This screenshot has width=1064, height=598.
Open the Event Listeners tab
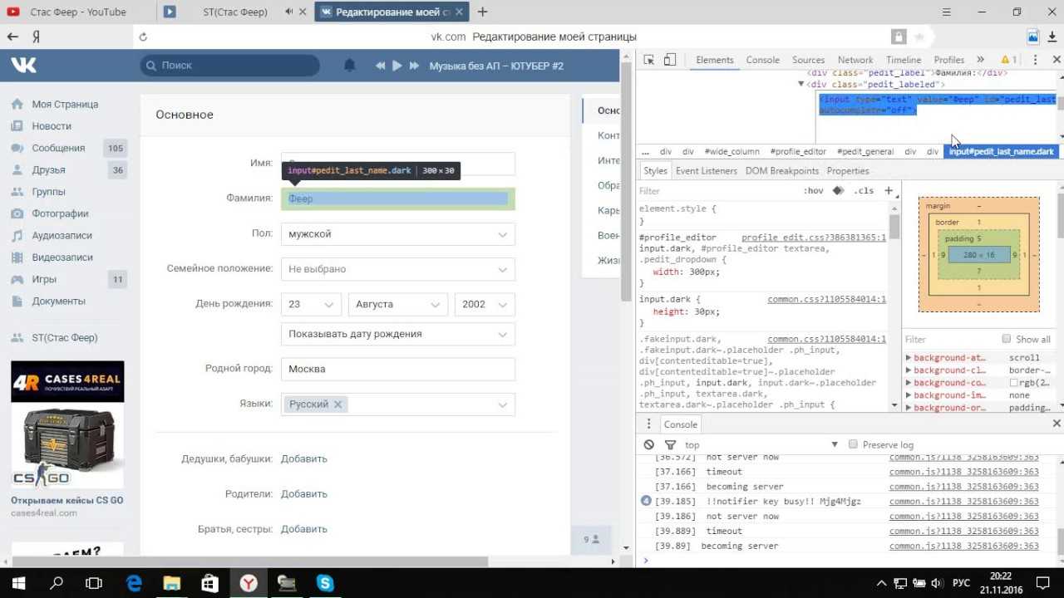pos(707,170)
